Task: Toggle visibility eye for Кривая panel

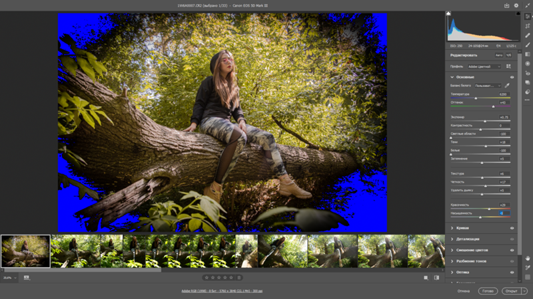Action: pyautogui.click(x=512, y=228)
